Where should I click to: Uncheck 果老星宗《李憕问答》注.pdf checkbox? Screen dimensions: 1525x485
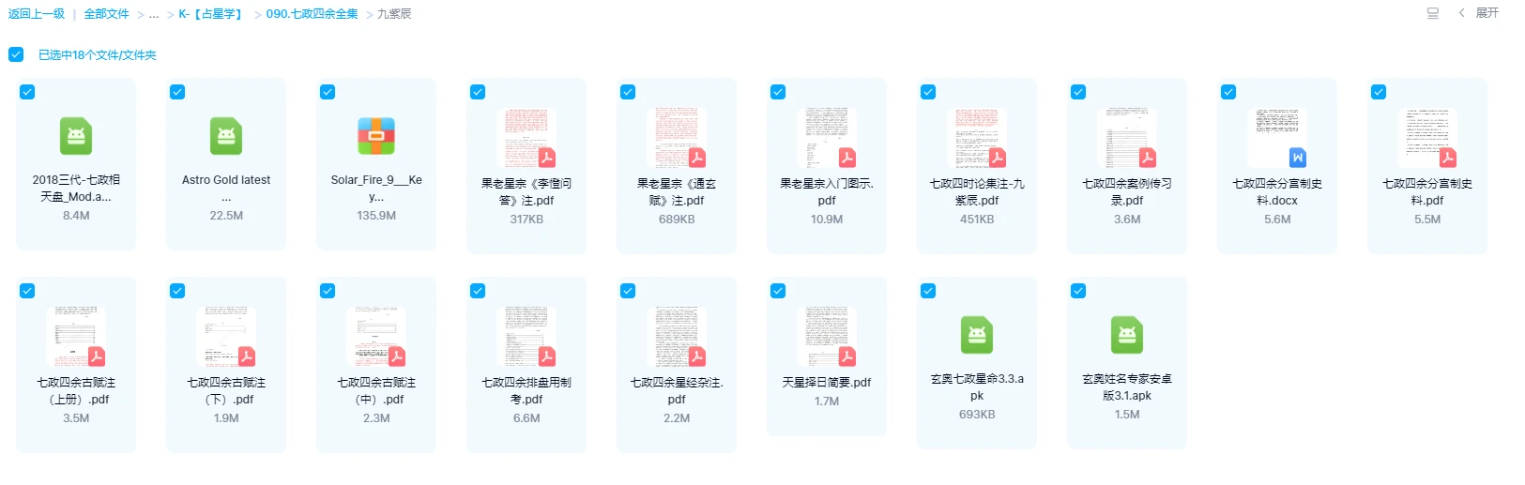pos(478,92)
